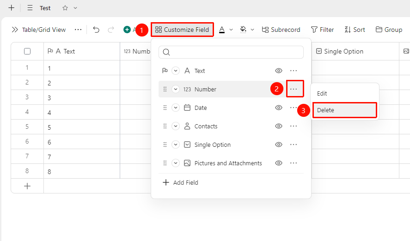Select the Date field label in list

(201, 108)
